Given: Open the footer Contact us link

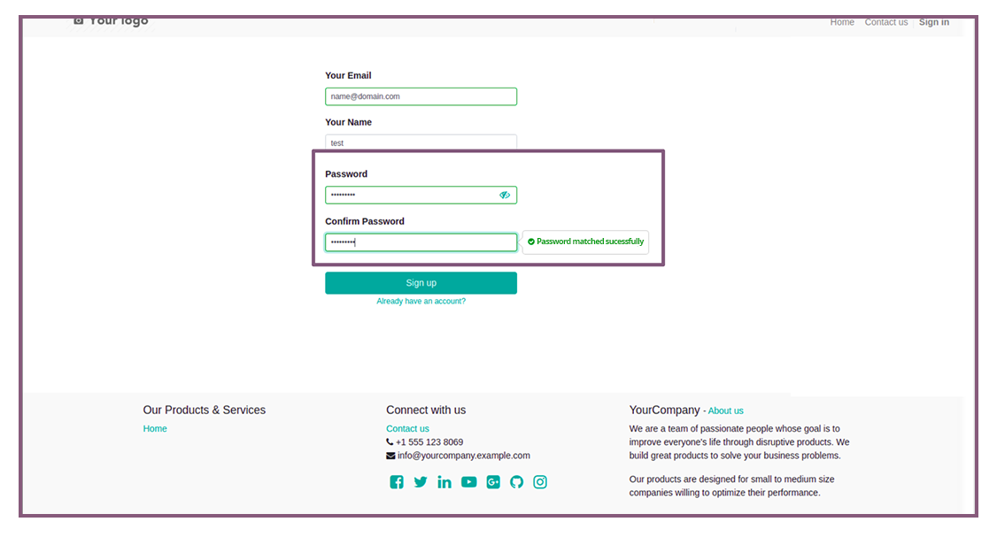Looking at the screenshot, I should point(407,429).
